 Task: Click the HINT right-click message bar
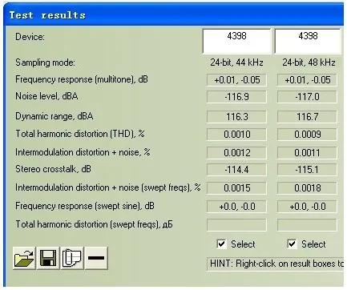pyautogui.click(x=275, y=264)
